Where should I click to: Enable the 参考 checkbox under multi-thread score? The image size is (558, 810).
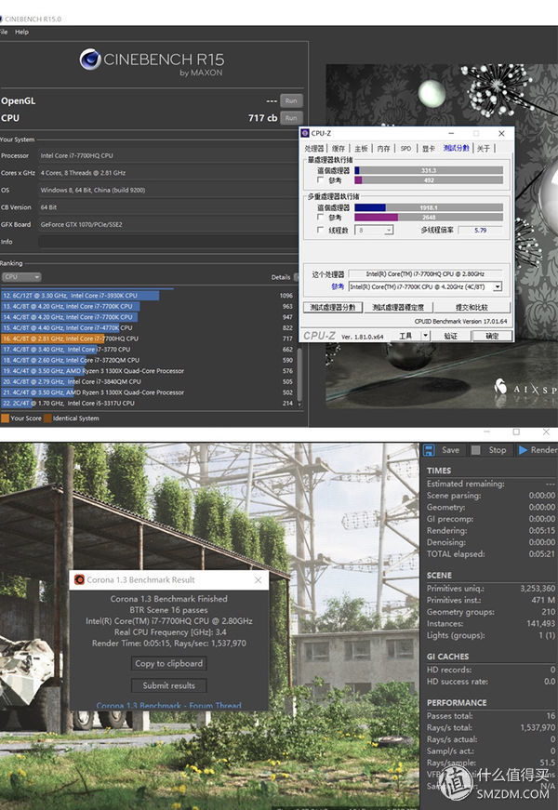[x=321, y=218]
